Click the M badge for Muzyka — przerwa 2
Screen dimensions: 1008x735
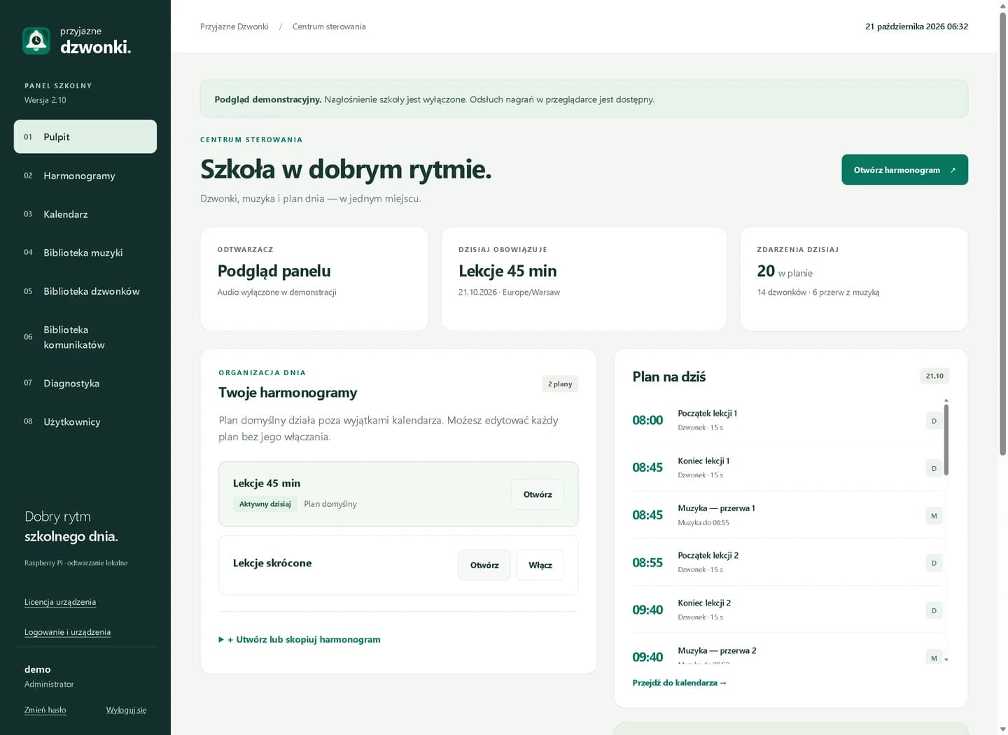(x=934, y=657)
